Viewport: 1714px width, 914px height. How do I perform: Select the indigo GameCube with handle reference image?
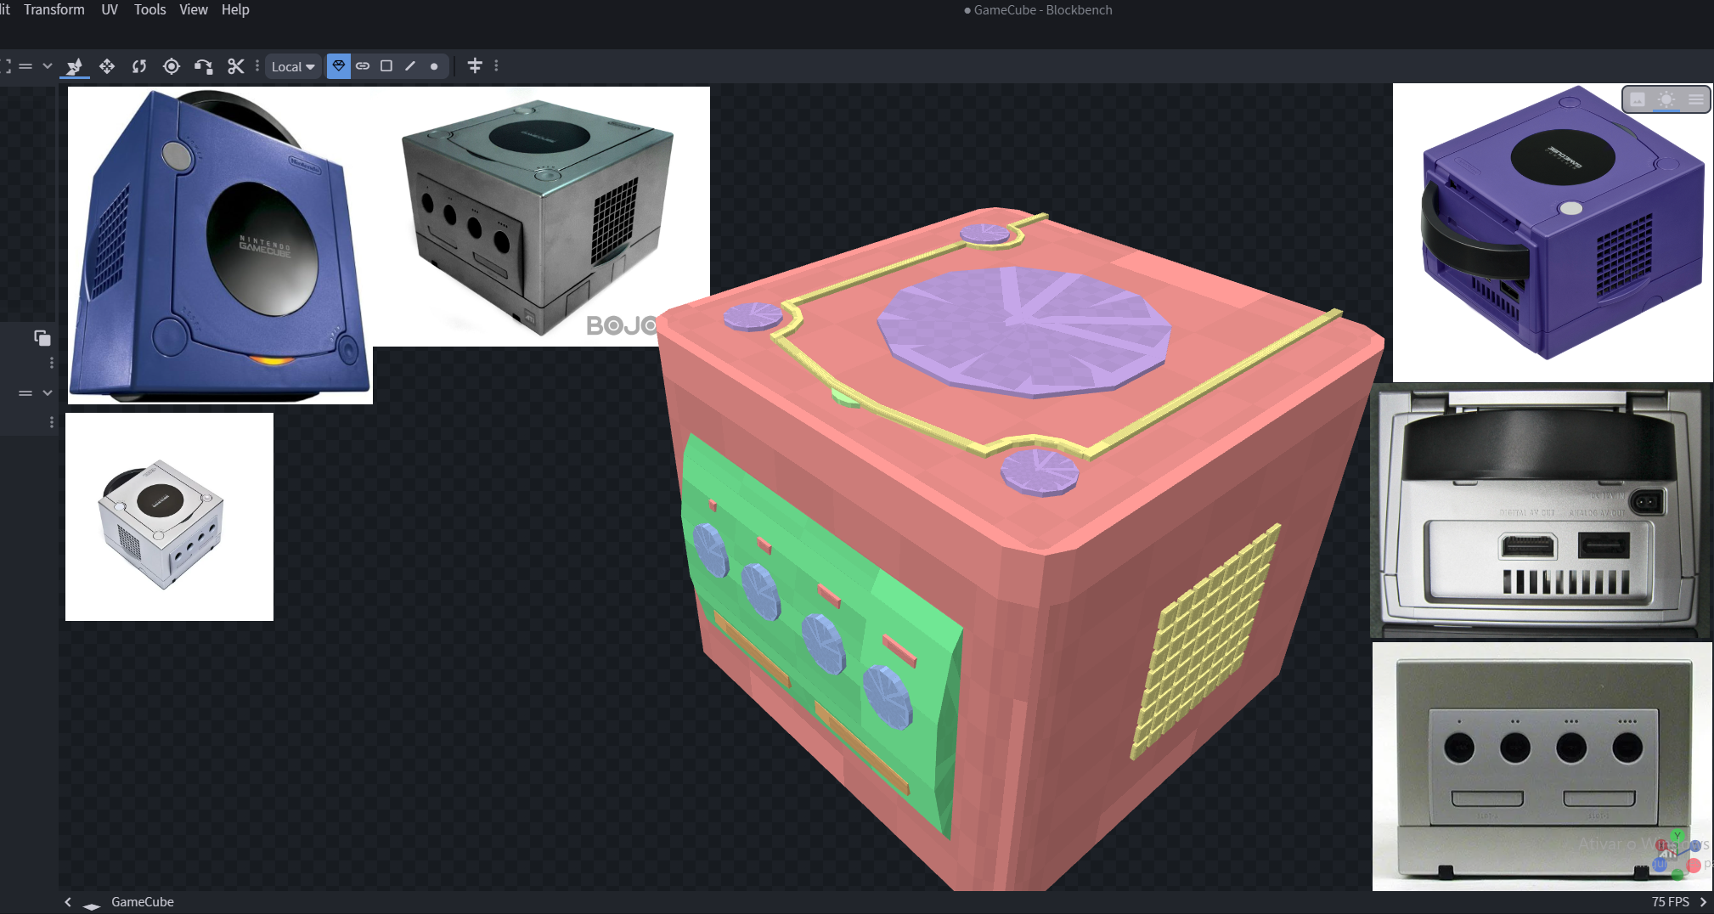point(1553,233)
